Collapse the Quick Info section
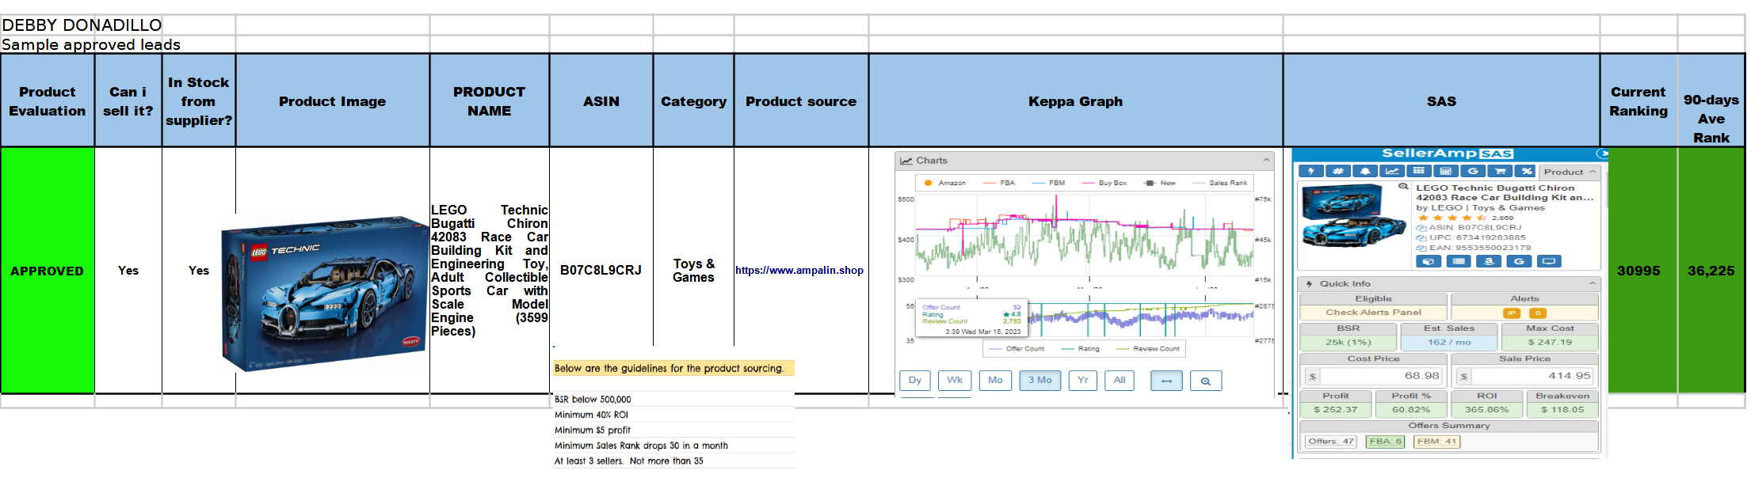This screenshot has width=1751, height=497. [x=1592, y=283]
